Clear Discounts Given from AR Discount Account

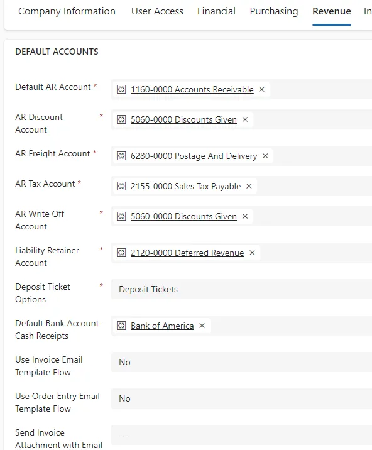[245, 119]
